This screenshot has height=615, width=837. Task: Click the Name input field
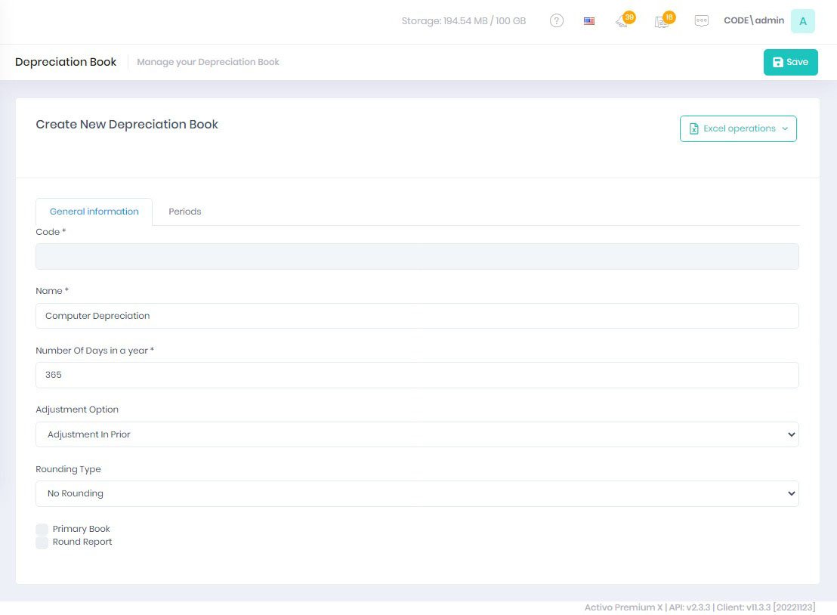(x=417, y=316)
